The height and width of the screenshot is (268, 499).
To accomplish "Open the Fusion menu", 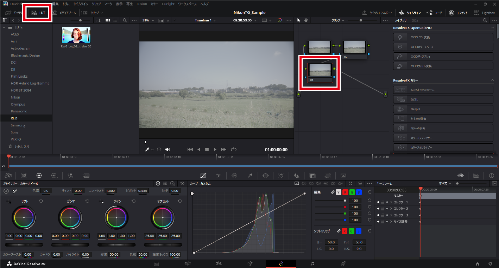I will coord(142,4).
